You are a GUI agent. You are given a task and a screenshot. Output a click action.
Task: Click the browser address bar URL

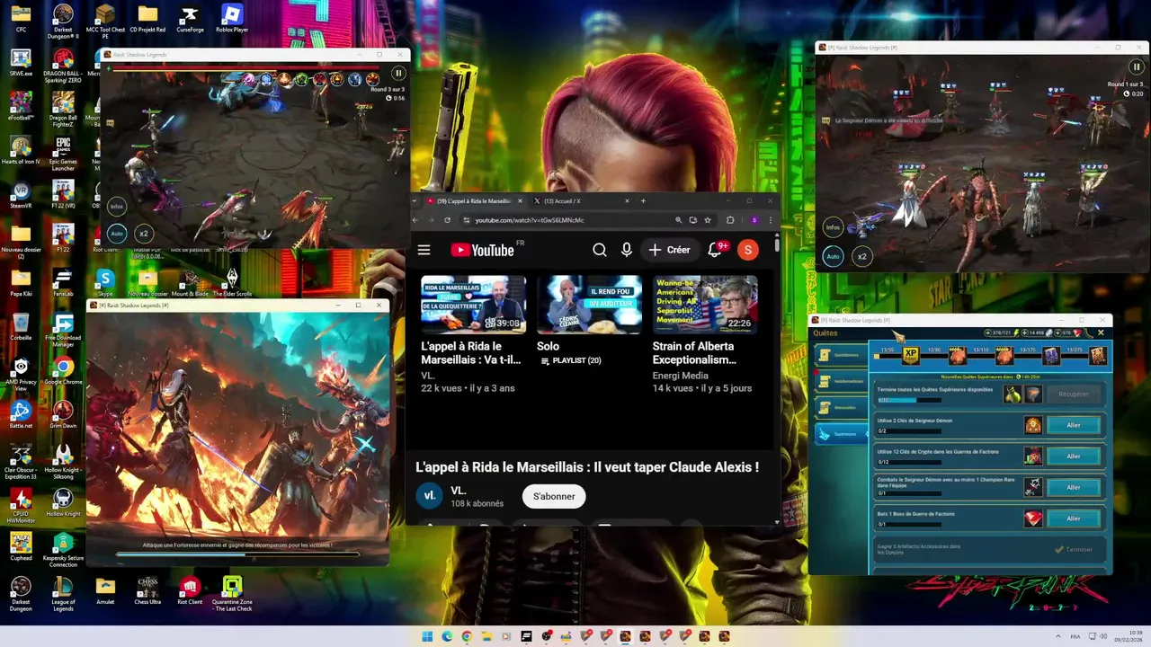click(530, 220)
